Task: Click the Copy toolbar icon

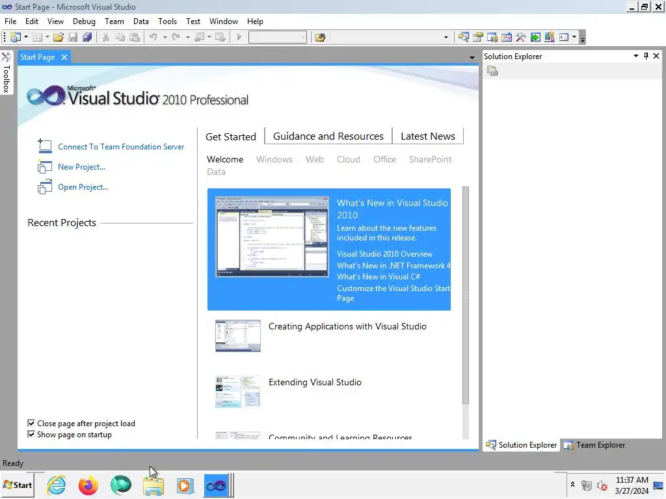Action: pyautogui.click(x=120, y=37)
